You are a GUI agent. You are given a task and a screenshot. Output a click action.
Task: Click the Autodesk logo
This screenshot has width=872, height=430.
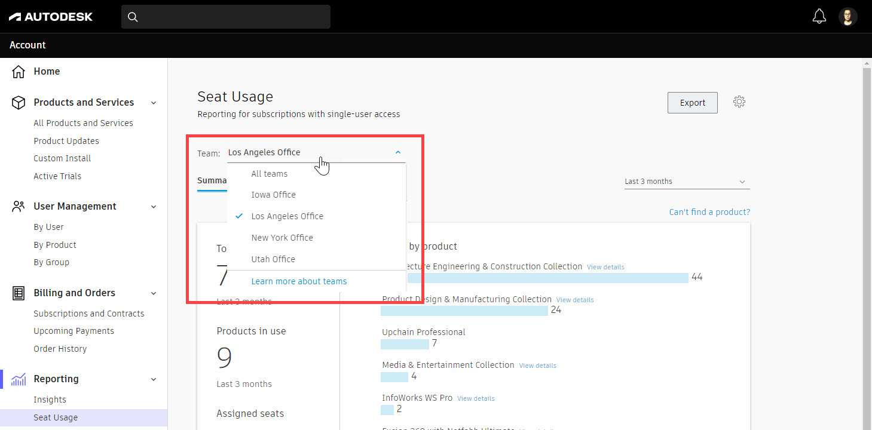(x=50, y=16)
